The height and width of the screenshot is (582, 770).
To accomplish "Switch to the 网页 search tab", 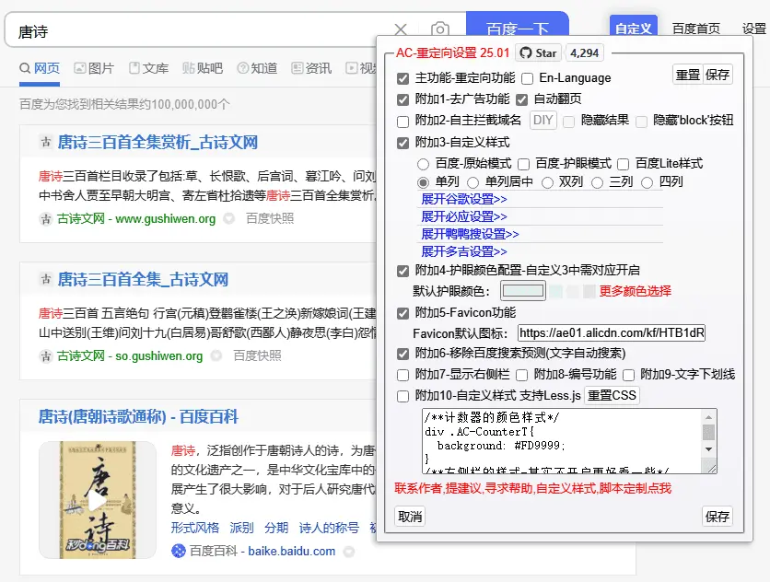I will pos(40,68).
